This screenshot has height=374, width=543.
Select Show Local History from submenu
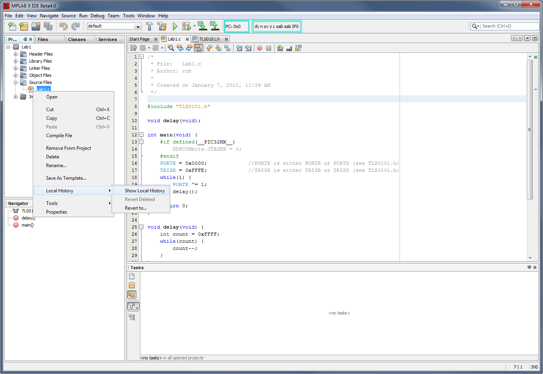click(x=145, y=191)
